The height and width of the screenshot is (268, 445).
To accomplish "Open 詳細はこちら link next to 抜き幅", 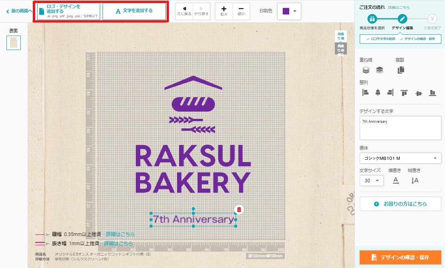I will point(118,243).
